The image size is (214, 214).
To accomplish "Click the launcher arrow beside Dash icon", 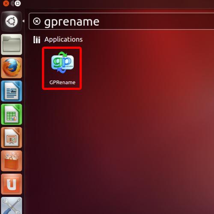I will (x=24, y=21).
